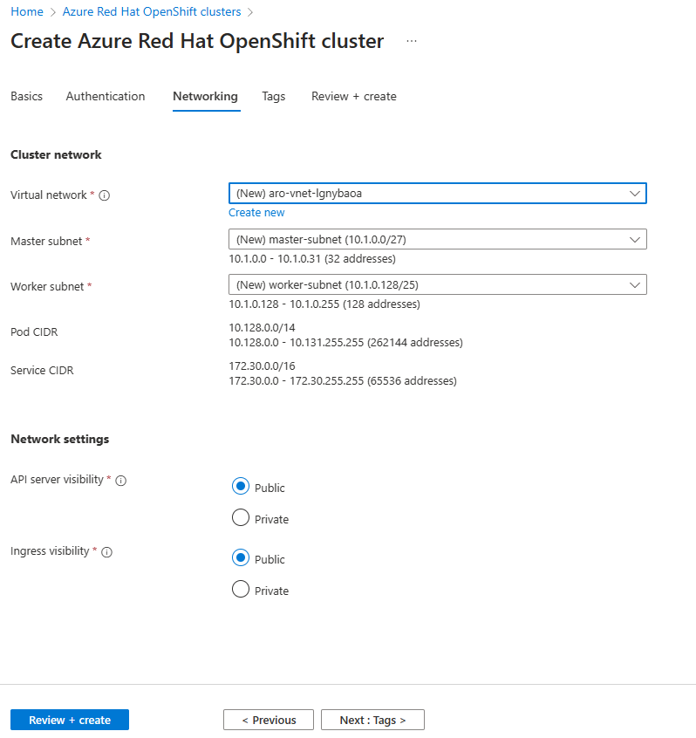Click the API server visibility info icon
Image resolution: width=696 pixels, height=738 pixels.
pos(121,481)
